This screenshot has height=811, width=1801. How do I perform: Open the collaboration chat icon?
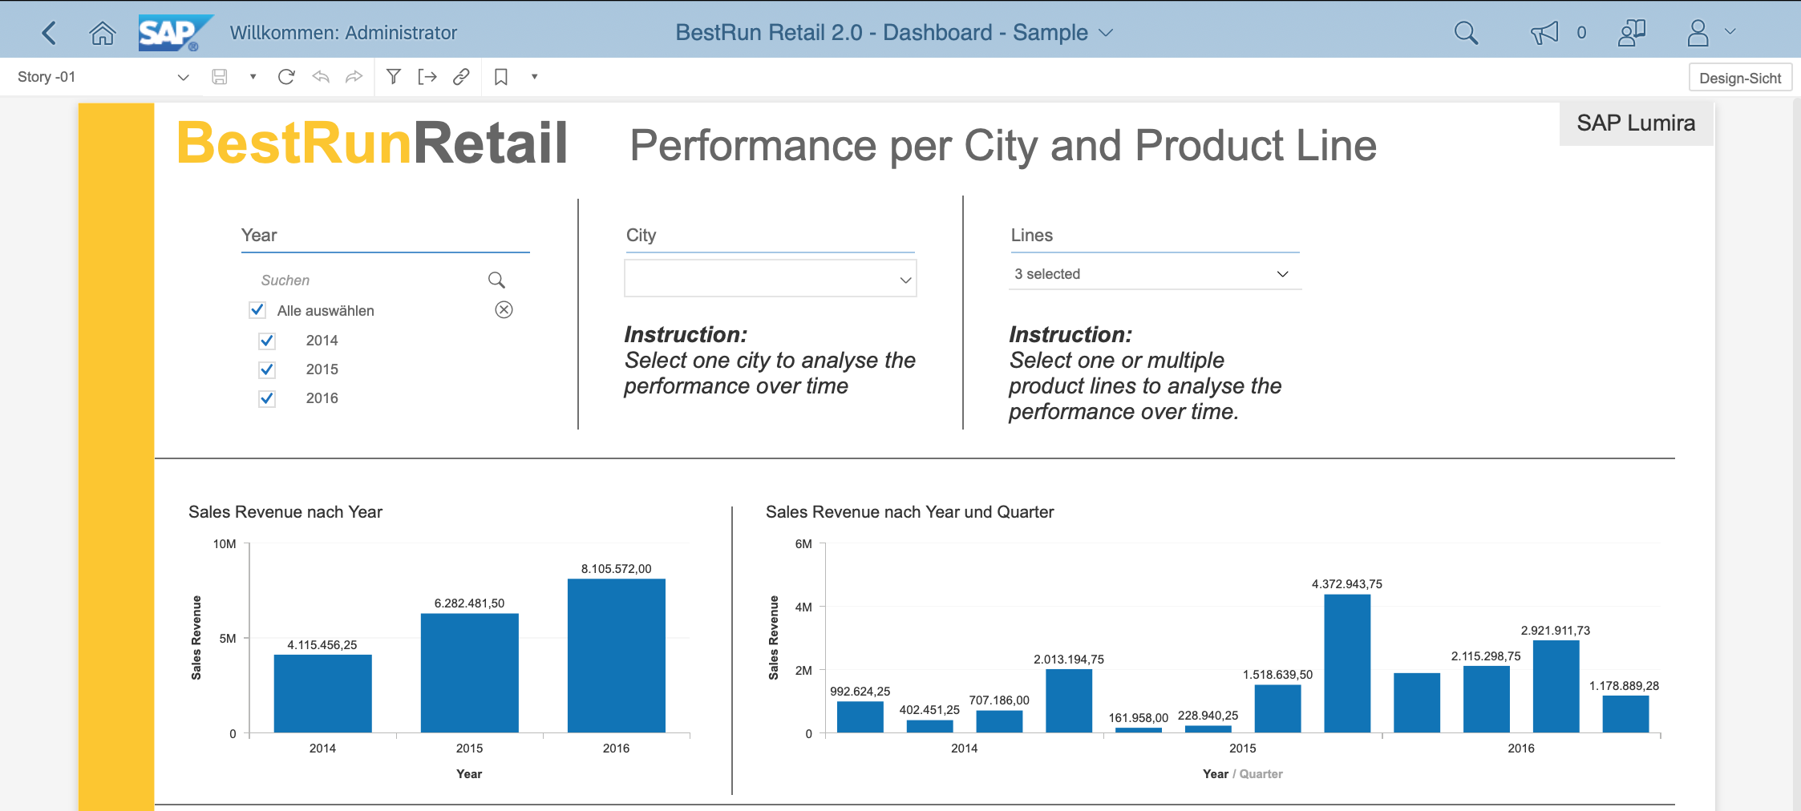tap(1632, 33)
